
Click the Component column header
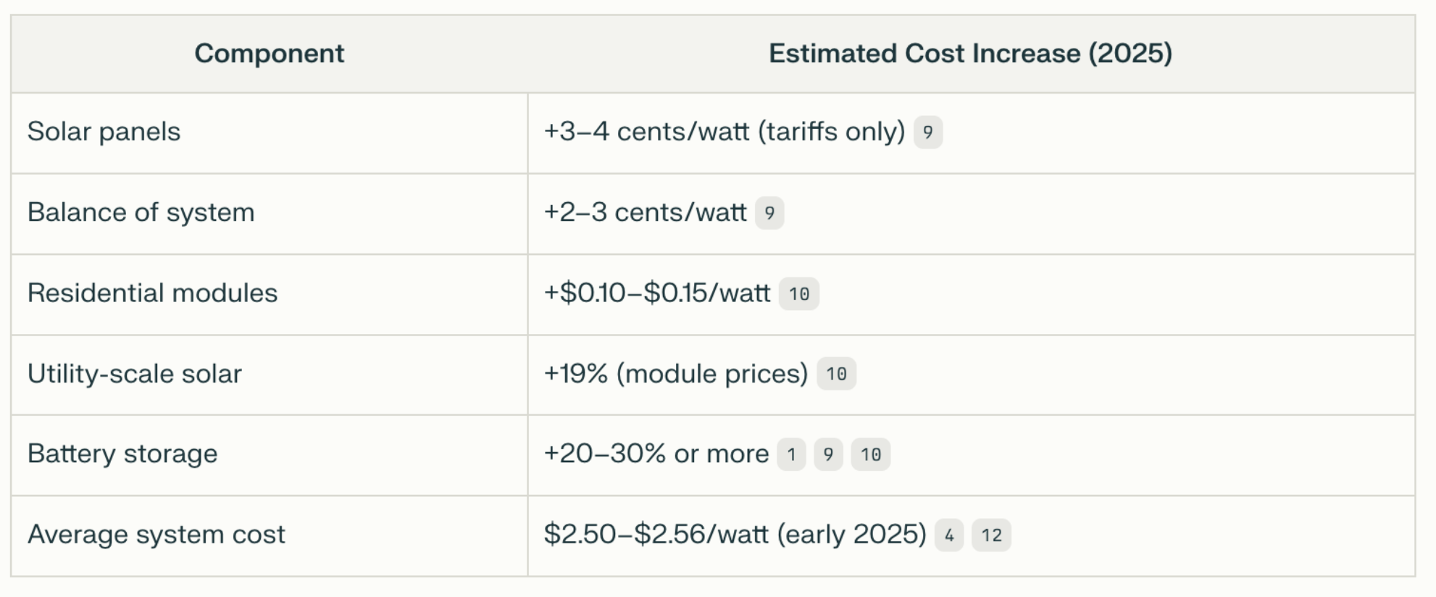tap(270, 54)
